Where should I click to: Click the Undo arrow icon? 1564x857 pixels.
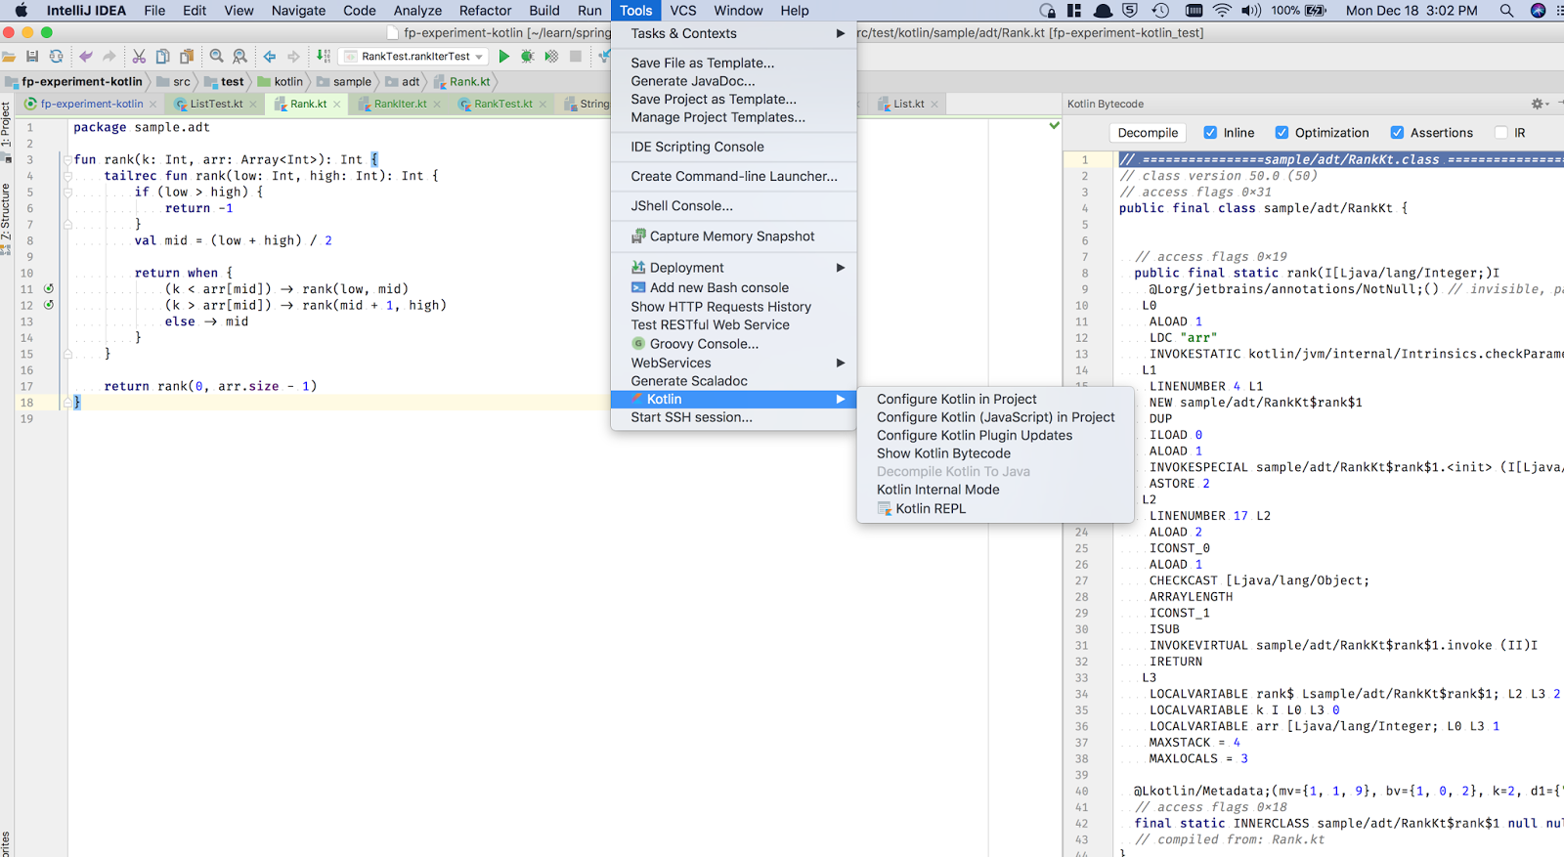[x=86, y=57]
